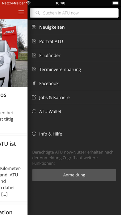Tap the 10:48 clock in status bar
Image resolution: width=121 pixels, height=215 pixels.
60,3
